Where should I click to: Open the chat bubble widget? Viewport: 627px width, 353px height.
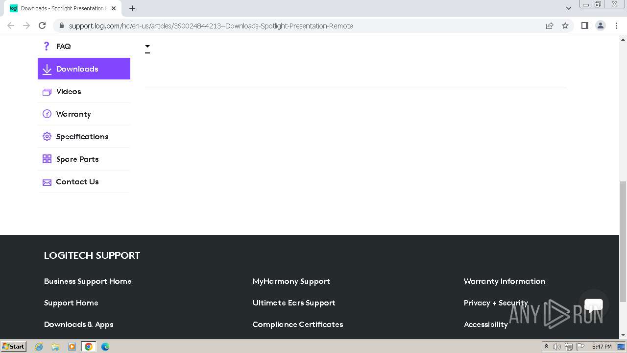click(594, 304)
